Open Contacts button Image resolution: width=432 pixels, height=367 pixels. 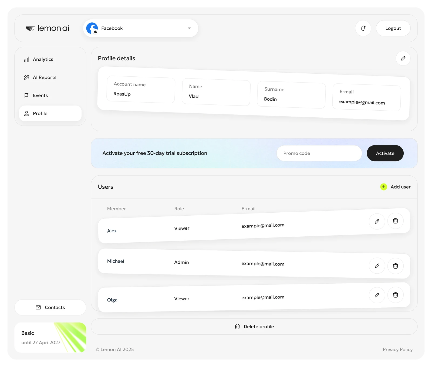pyautogui.click(x=50, y=307)
